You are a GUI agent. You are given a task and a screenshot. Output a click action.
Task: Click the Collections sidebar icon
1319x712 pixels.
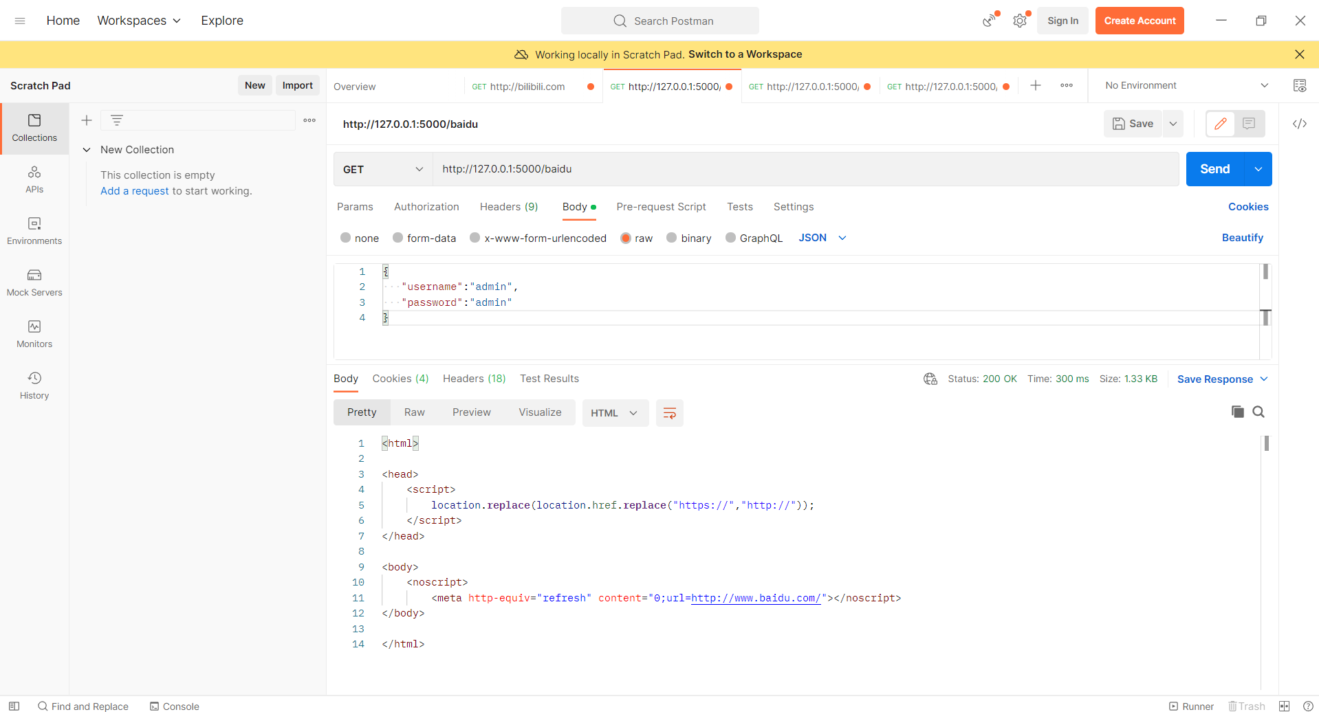(34, 129)
